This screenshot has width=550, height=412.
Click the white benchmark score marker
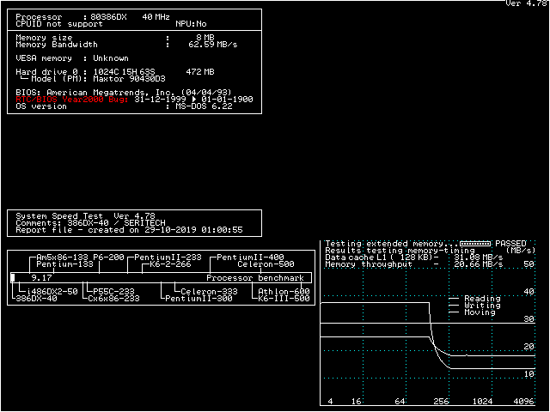tap(13, 278)
